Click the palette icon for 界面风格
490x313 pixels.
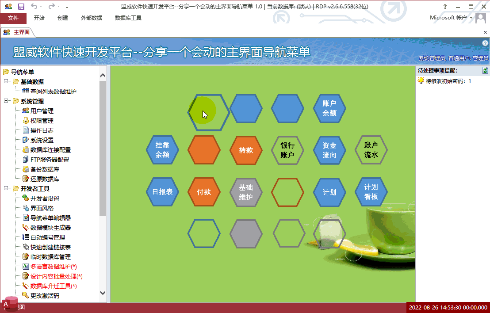point(26,208)
